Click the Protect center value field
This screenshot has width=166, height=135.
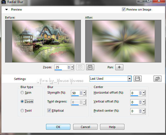pos(135,111)
